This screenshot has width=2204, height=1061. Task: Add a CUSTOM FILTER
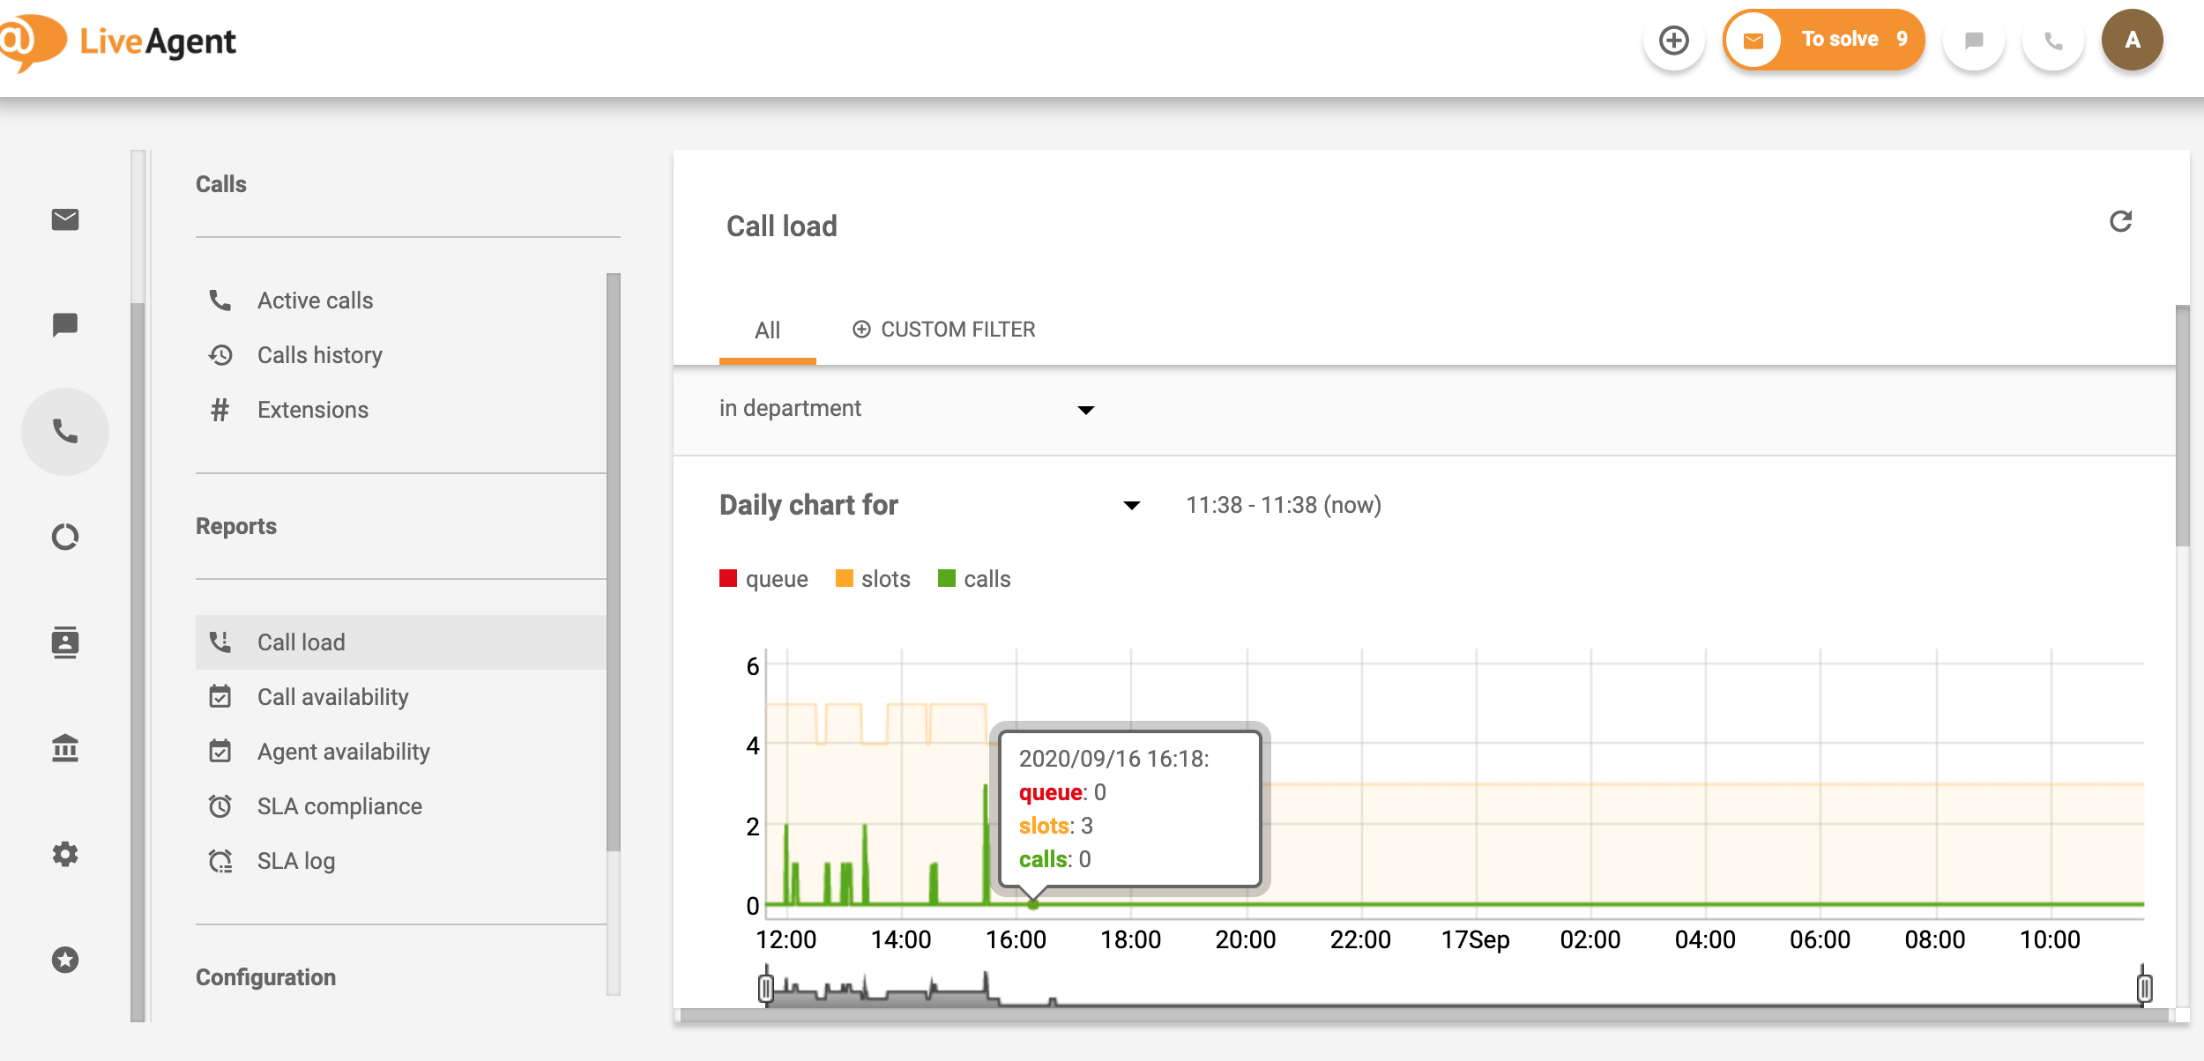(x=943, y=330)
